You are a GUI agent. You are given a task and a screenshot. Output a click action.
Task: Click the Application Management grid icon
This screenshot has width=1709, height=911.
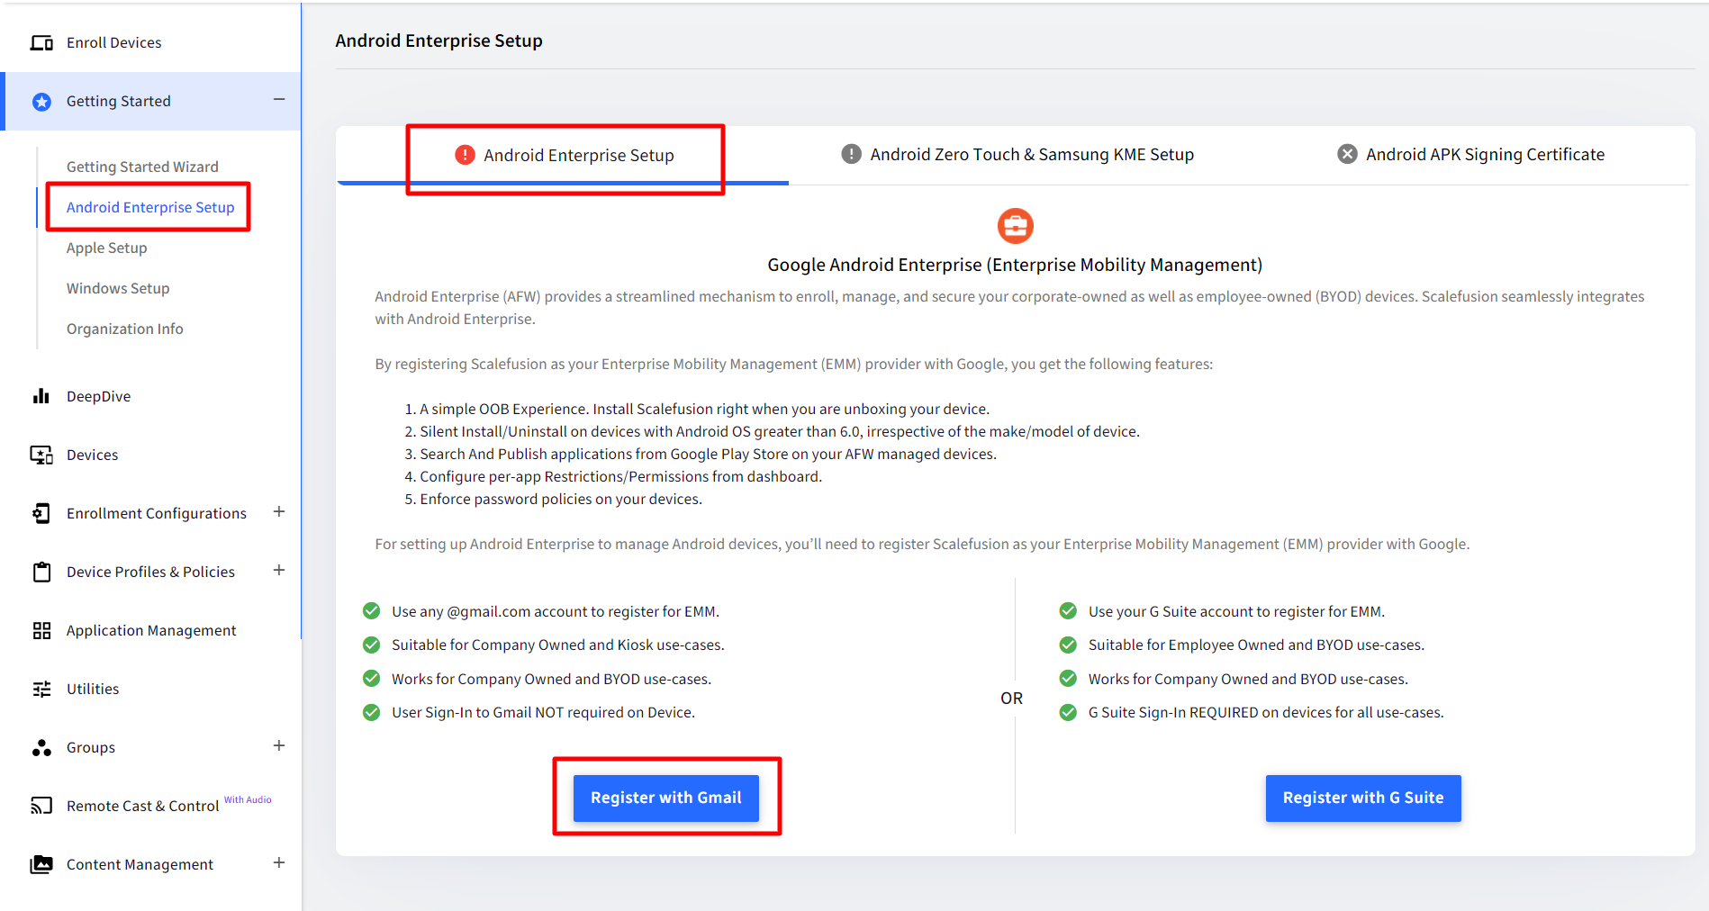(x=41, y=630)
